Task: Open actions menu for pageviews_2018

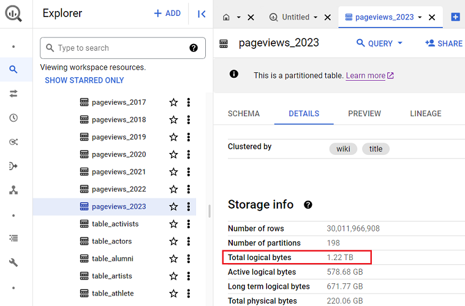Action: pyautogui.click(x=189, y=120)
